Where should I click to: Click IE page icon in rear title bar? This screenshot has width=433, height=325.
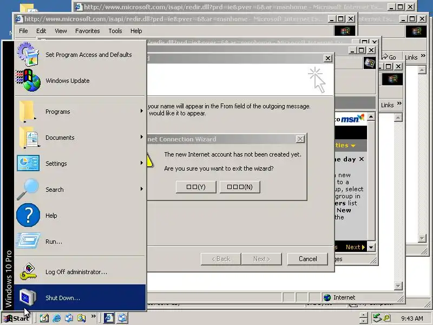79,7
